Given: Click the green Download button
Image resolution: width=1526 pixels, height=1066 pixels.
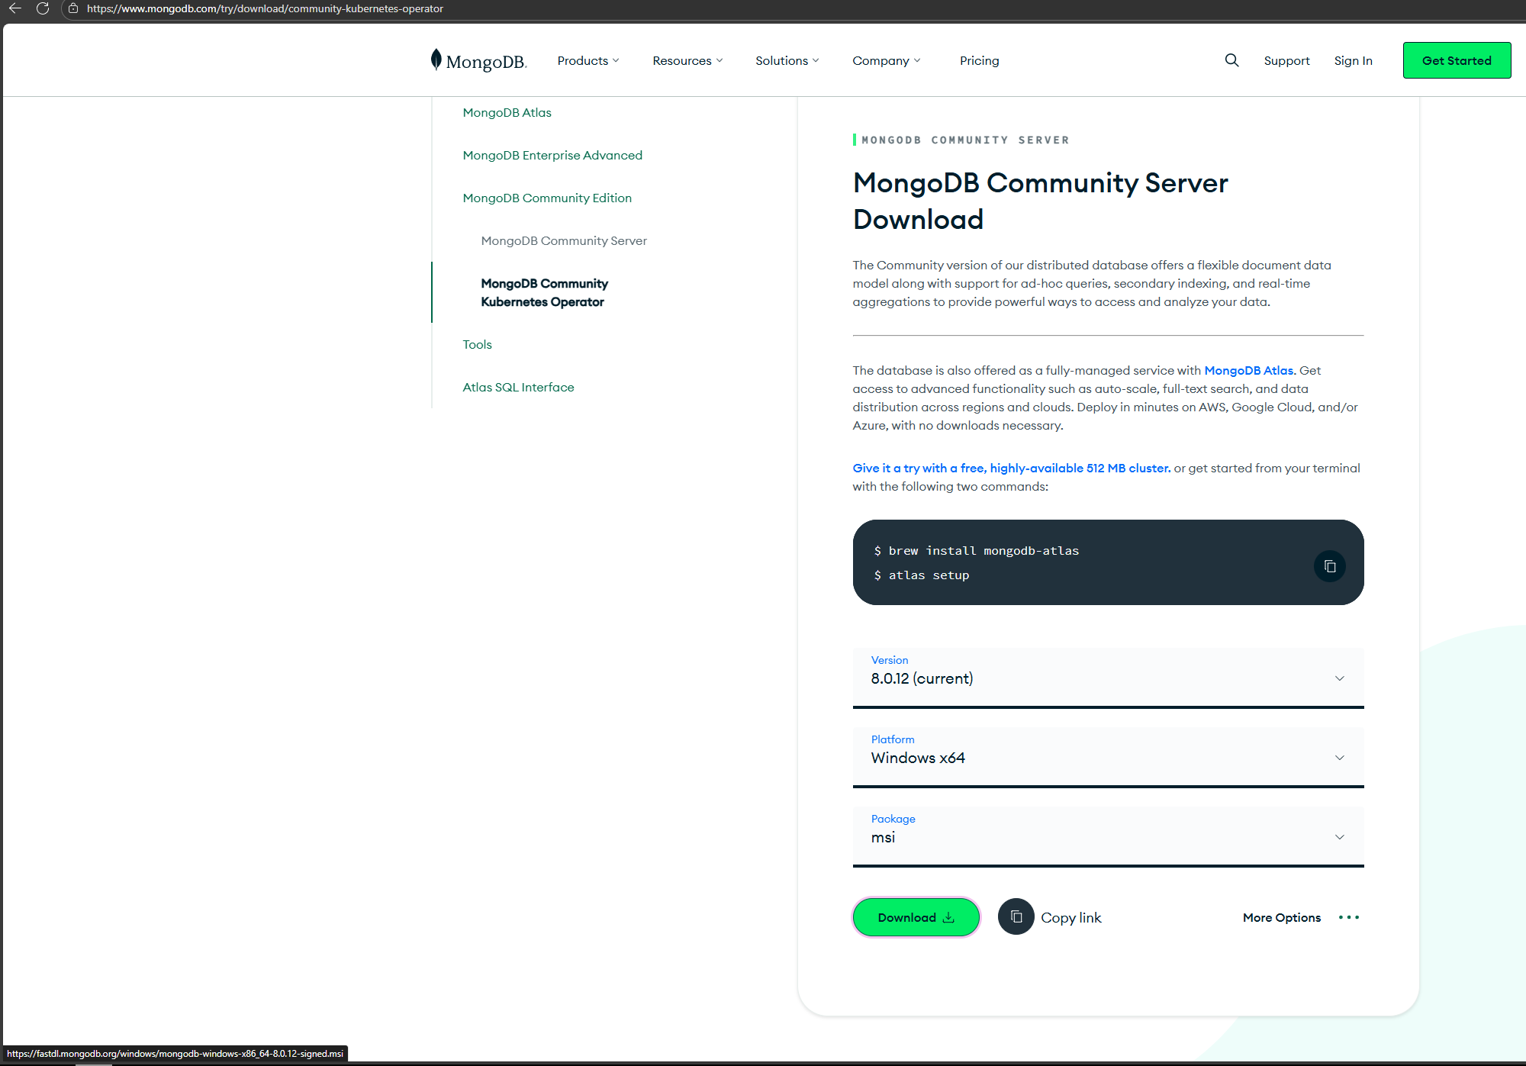Looking at the screenshot, I should [916, 917].
